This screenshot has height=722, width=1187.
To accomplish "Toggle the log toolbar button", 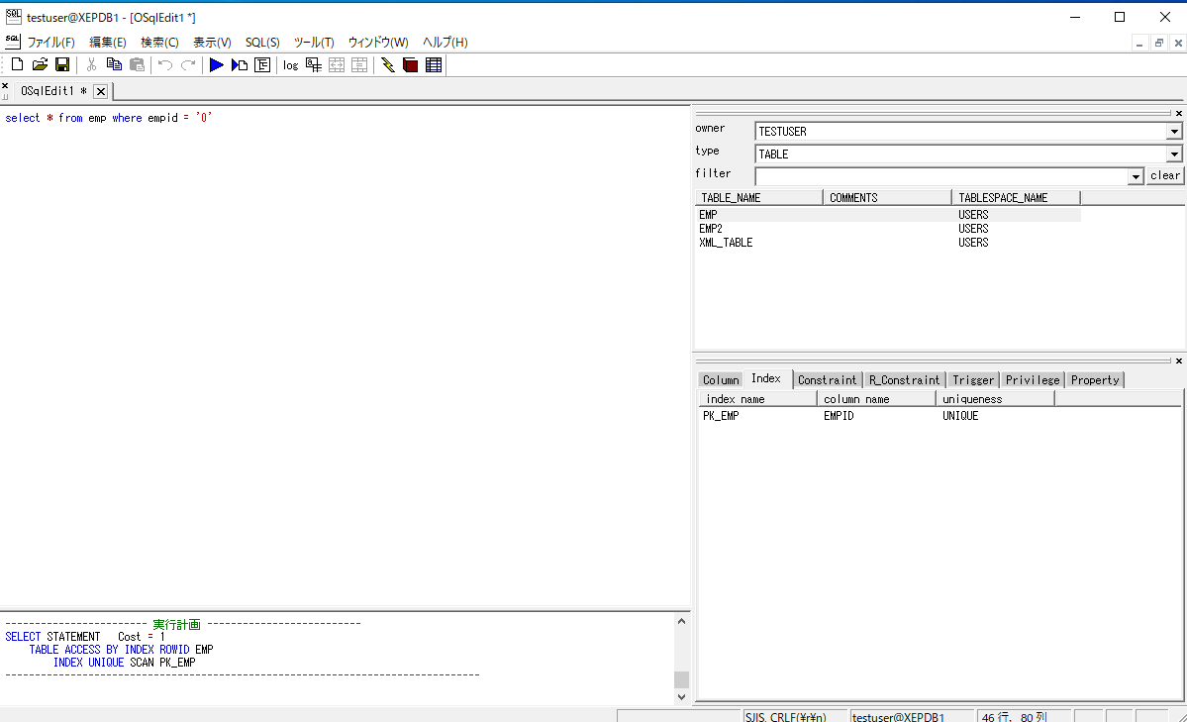I will coord(290,65).
